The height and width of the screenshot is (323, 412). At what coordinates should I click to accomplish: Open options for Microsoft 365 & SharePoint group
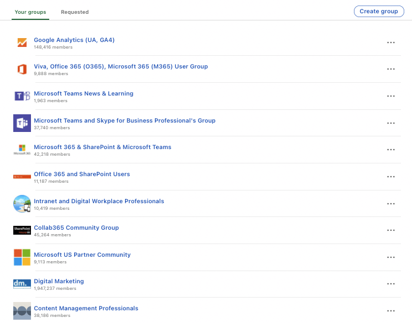point(391,150)
